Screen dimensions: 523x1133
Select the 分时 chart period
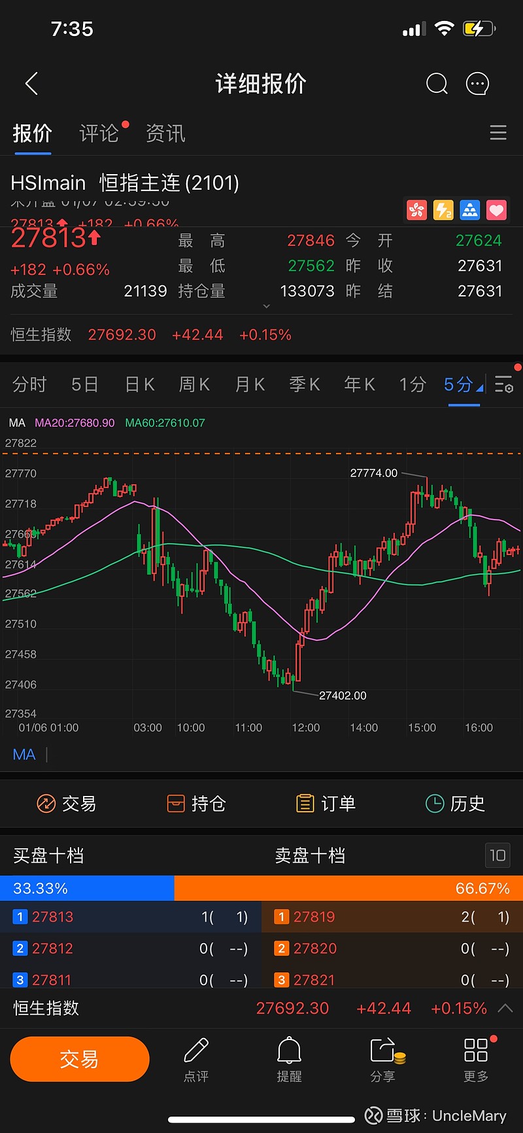[x=29, y=384]
